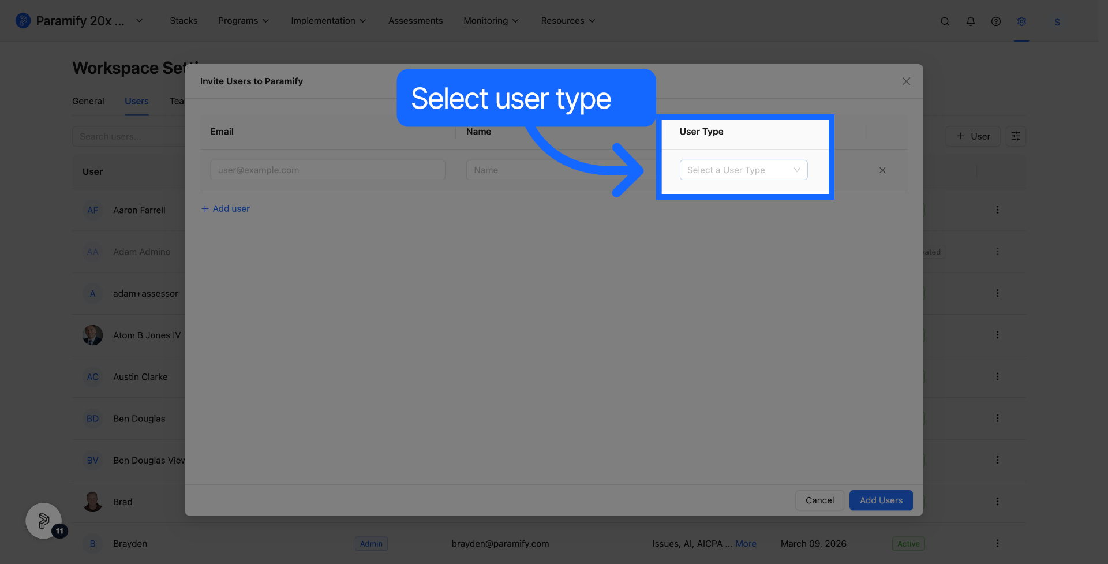Click the plus User button

973,136
